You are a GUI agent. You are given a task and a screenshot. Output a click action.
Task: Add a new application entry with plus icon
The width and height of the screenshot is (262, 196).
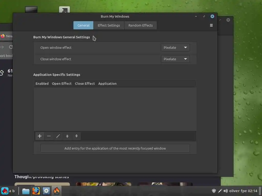40,136
